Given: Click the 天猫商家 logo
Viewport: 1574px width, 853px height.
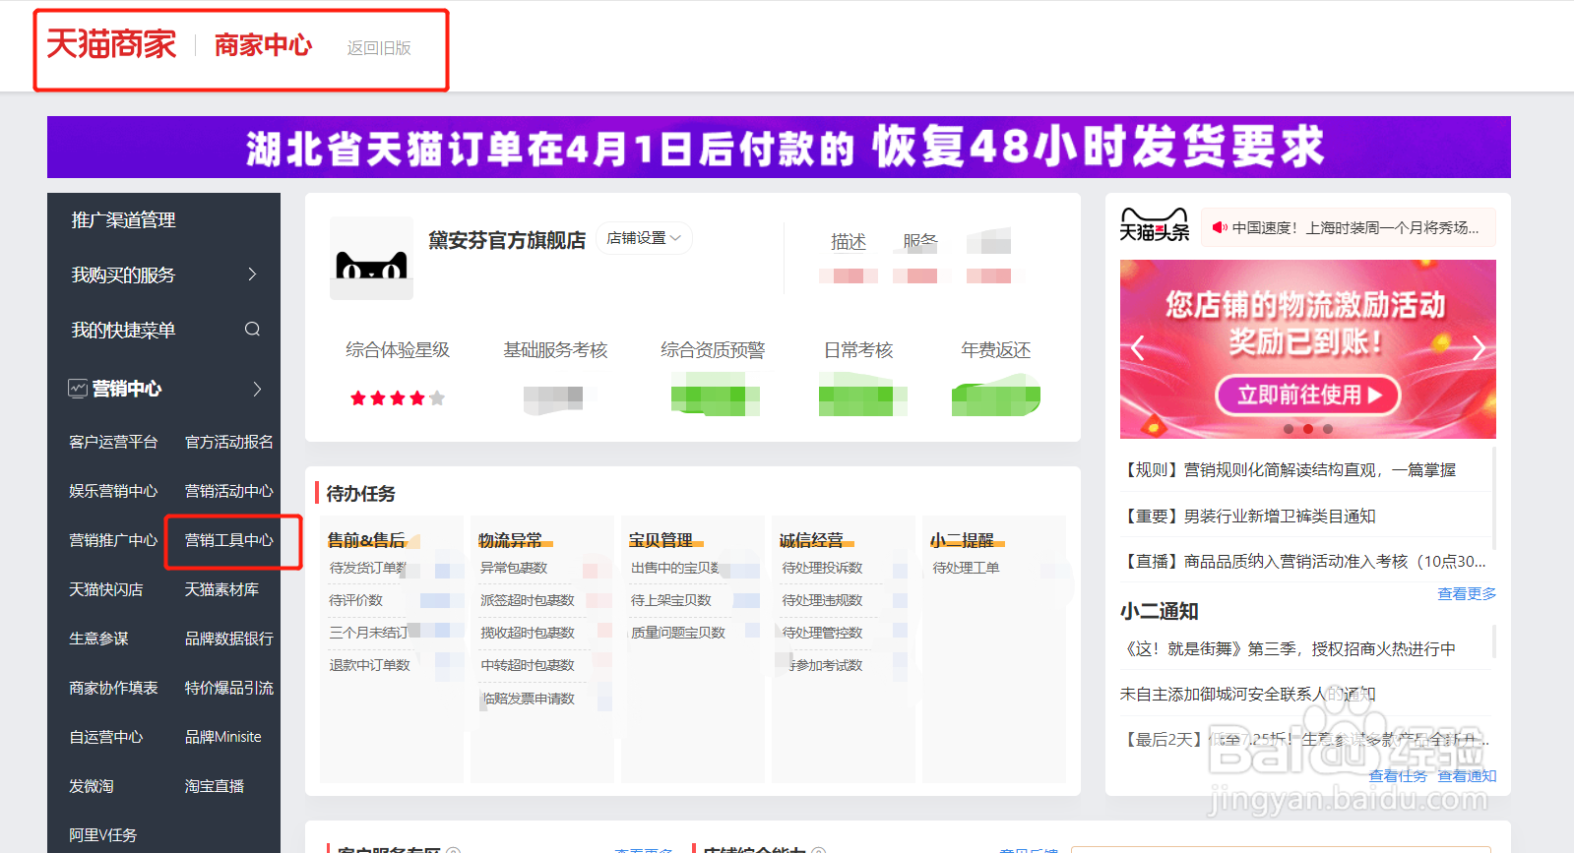Looking at the screenshot, I should pos(111,44).
